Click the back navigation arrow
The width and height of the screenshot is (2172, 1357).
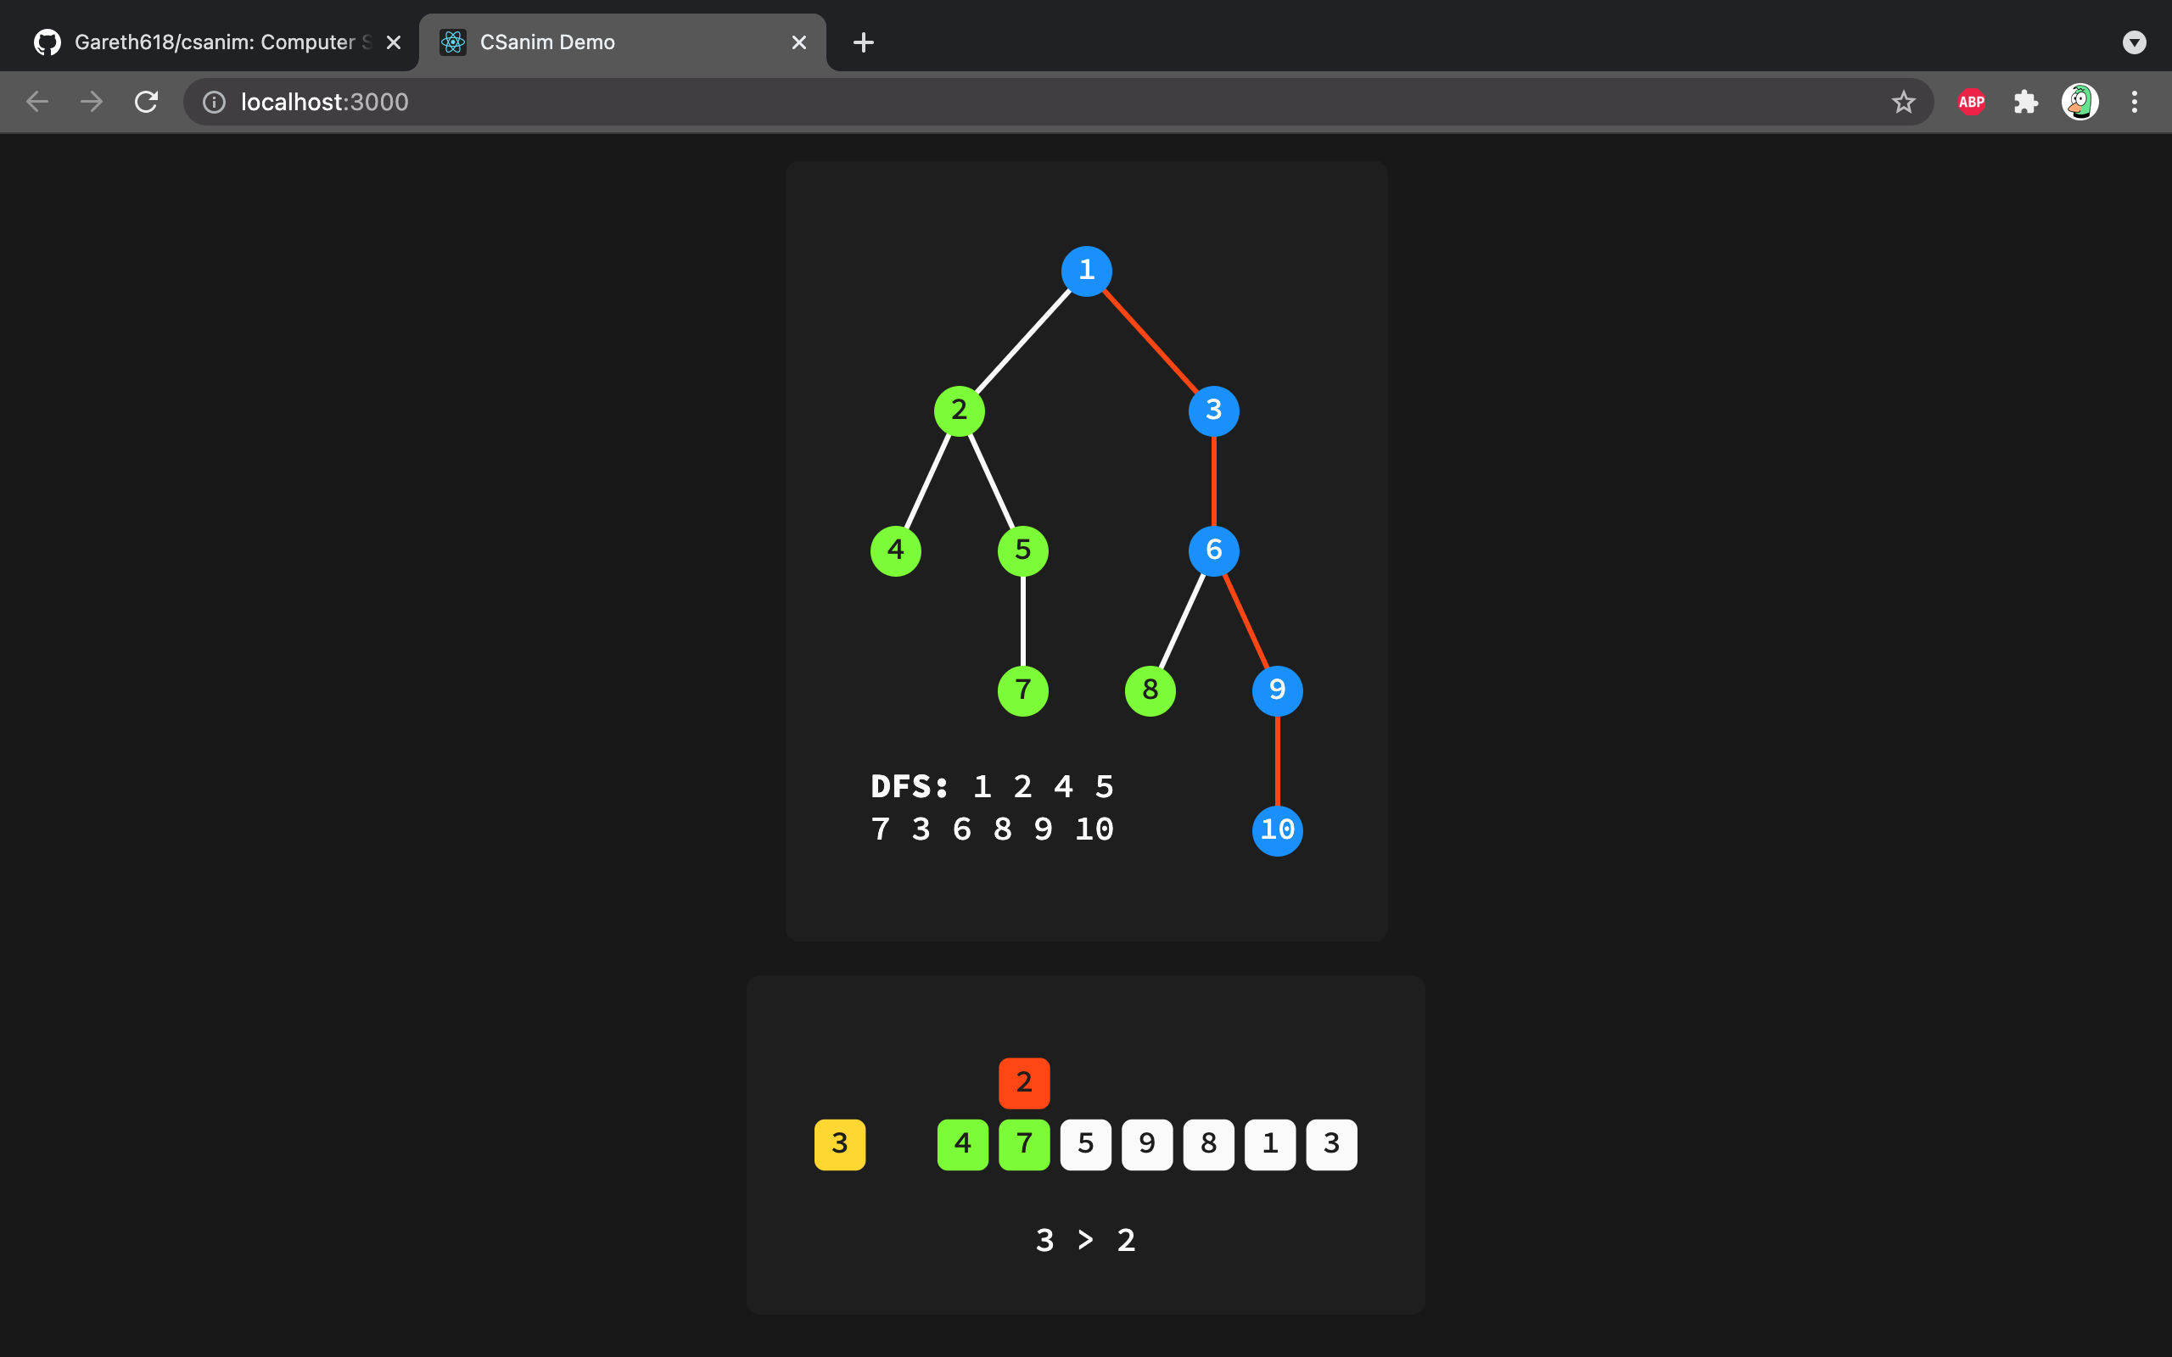(x=37, y=103)
